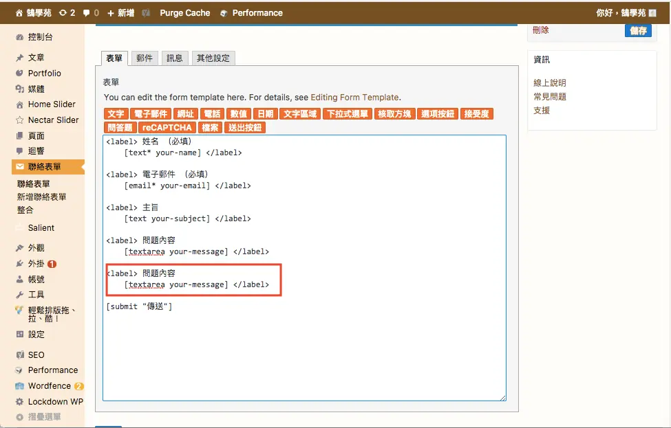Switch to the 郵件 tab
This screenshot has width=671, height=428.
pos(145,58)
